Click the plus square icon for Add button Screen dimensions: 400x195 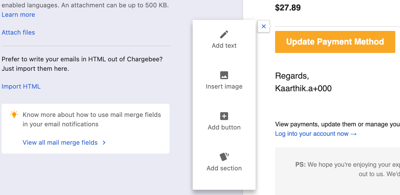(x=224, y=116)
